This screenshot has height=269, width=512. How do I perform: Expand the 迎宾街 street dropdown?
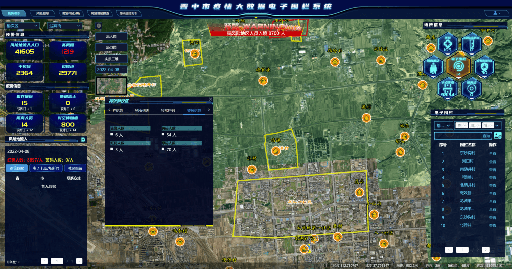click(x=65, y=25)
